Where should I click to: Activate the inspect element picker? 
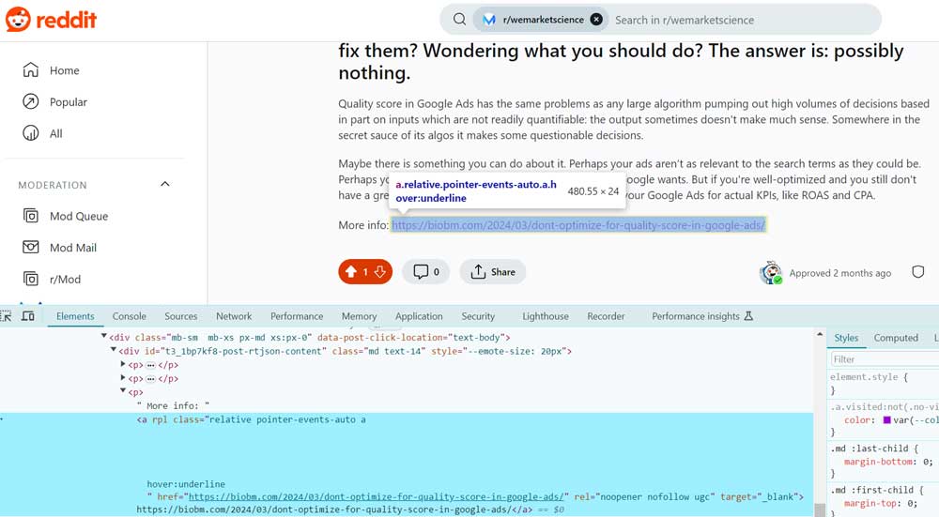6,316
